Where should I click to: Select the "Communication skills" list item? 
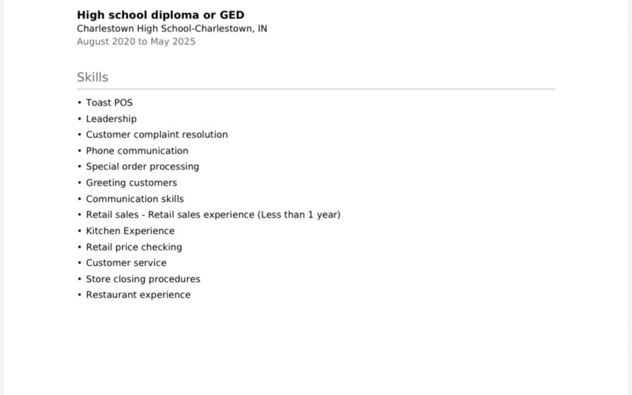pyautogui.click(x=135, y=199)
